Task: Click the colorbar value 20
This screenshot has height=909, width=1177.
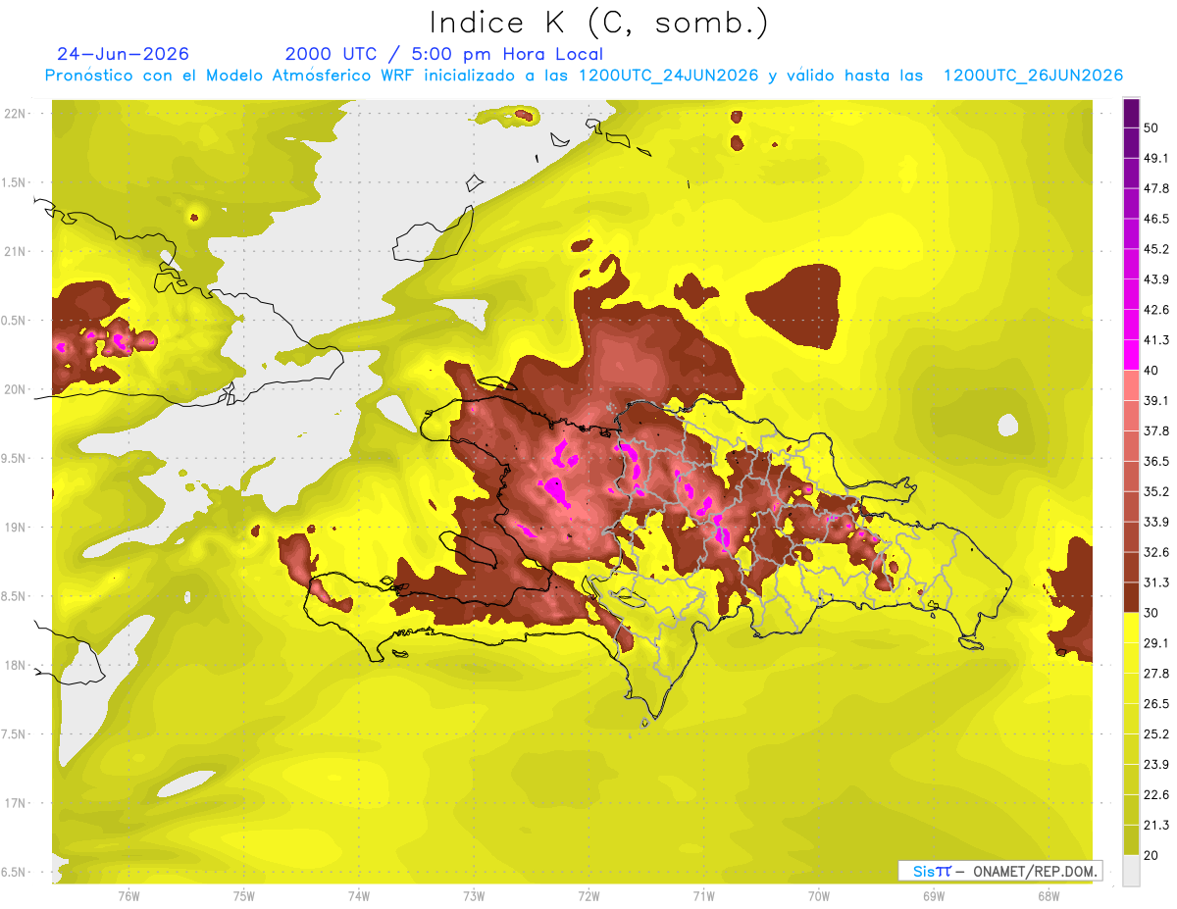Action: [x=1152, y=855]
